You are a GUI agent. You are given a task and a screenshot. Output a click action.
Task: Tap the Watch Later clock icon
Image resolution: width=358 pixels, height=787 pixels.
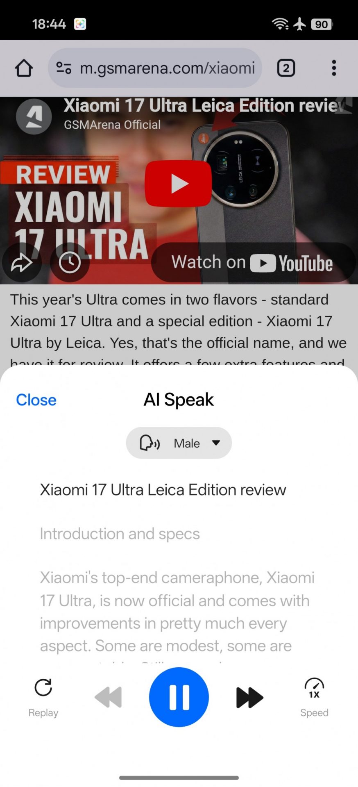coord(70,262)
